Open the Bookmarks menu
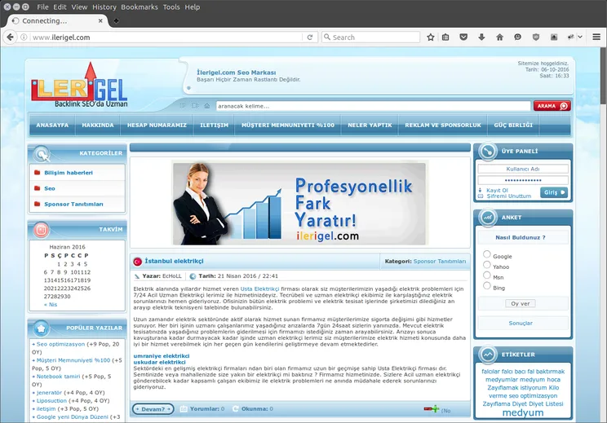This screenshot has width=607, height=423. [x=140, y=7]
